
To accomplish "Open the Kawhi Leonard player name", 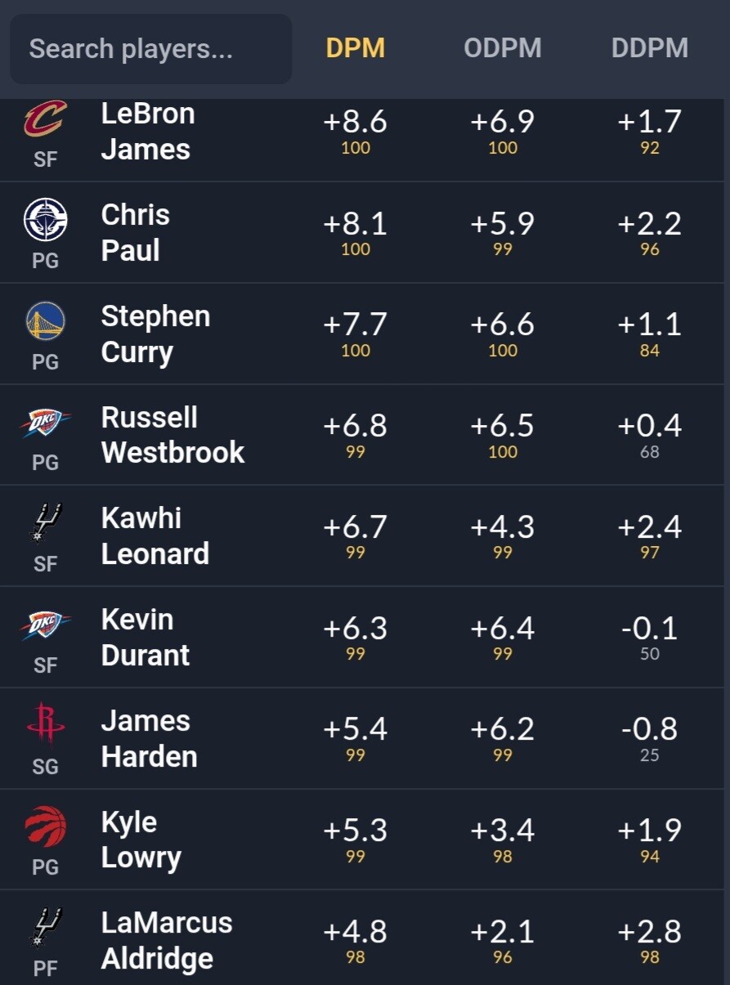I will [155, 535].
